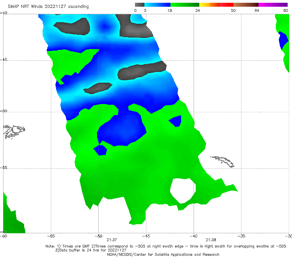Image resolution: width=292 pixels, height=257 pixels.
Task: Click the white data gap inside the green area
Action: pyautogui.click(x=183, y=190)
